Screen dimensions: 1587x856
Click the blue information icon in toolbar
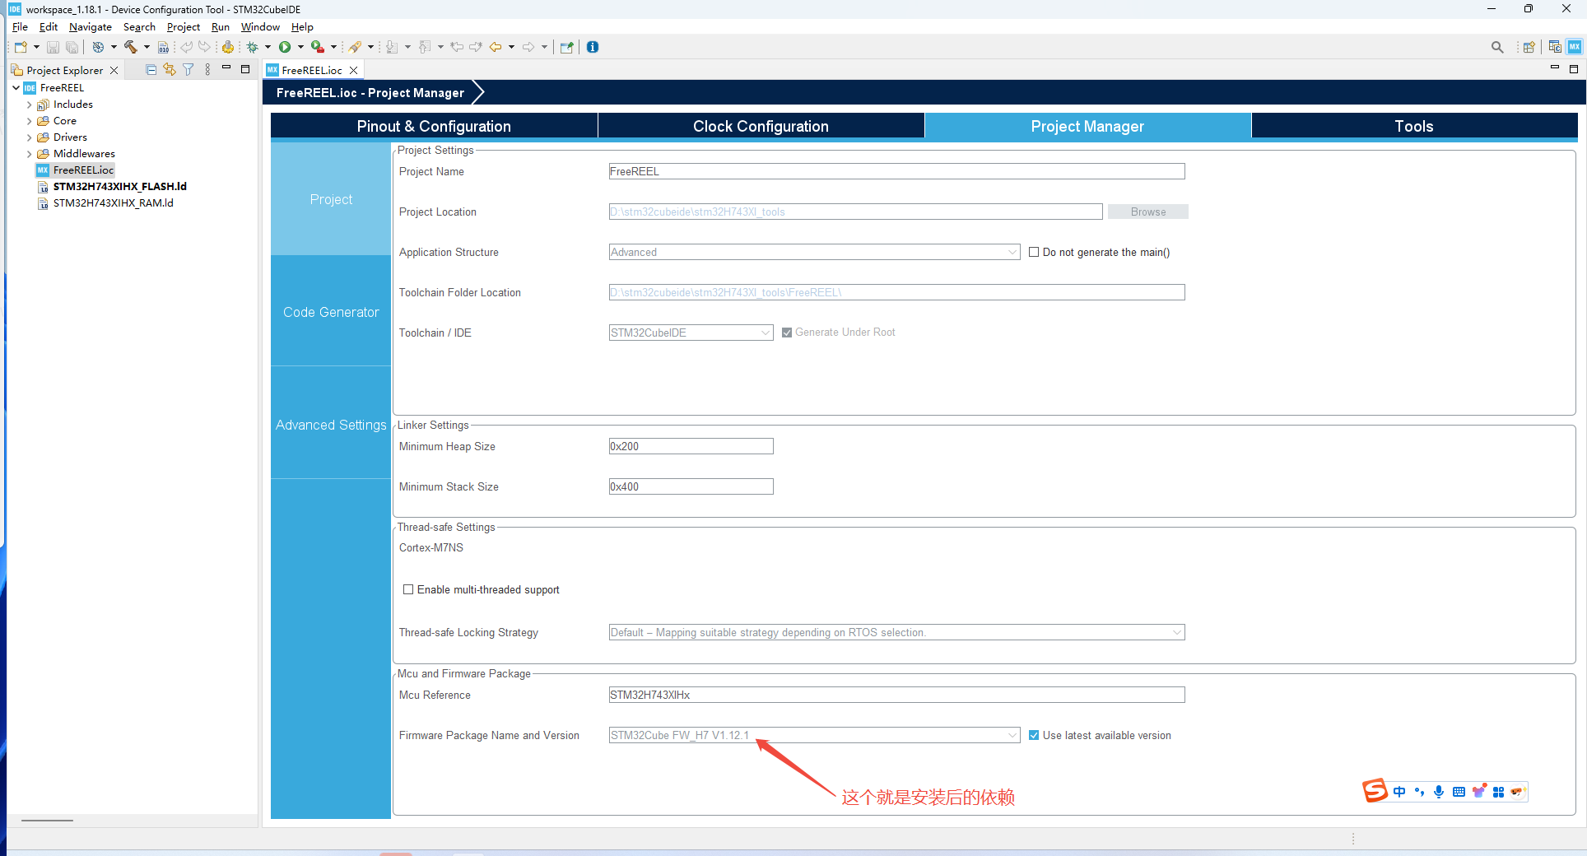[593, 47]
